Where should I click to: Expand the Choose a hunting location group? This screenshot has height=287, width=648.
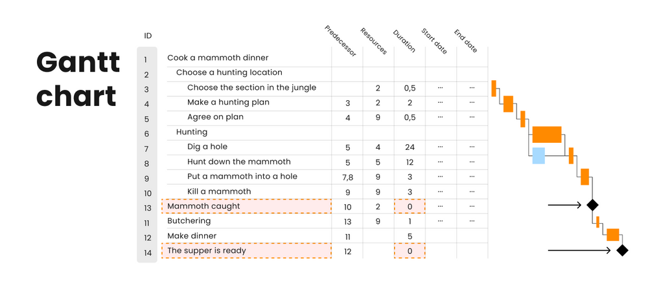coord(229,73)
